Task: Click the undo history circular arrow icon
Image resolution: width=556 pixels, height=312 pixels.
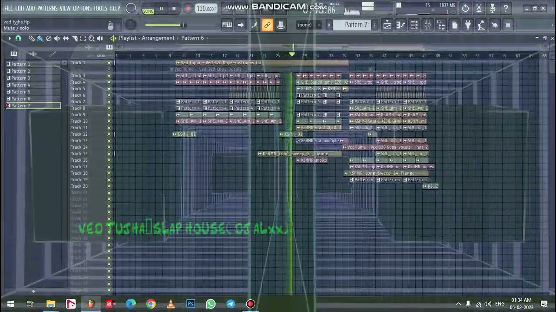Action: coord(465,8)
